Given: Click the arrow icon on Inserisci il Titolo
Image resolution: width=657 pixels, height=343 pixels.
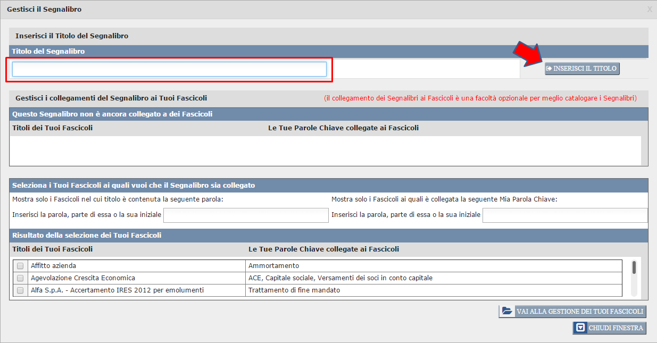Looking at the screenshot, I should click(549, 69).
